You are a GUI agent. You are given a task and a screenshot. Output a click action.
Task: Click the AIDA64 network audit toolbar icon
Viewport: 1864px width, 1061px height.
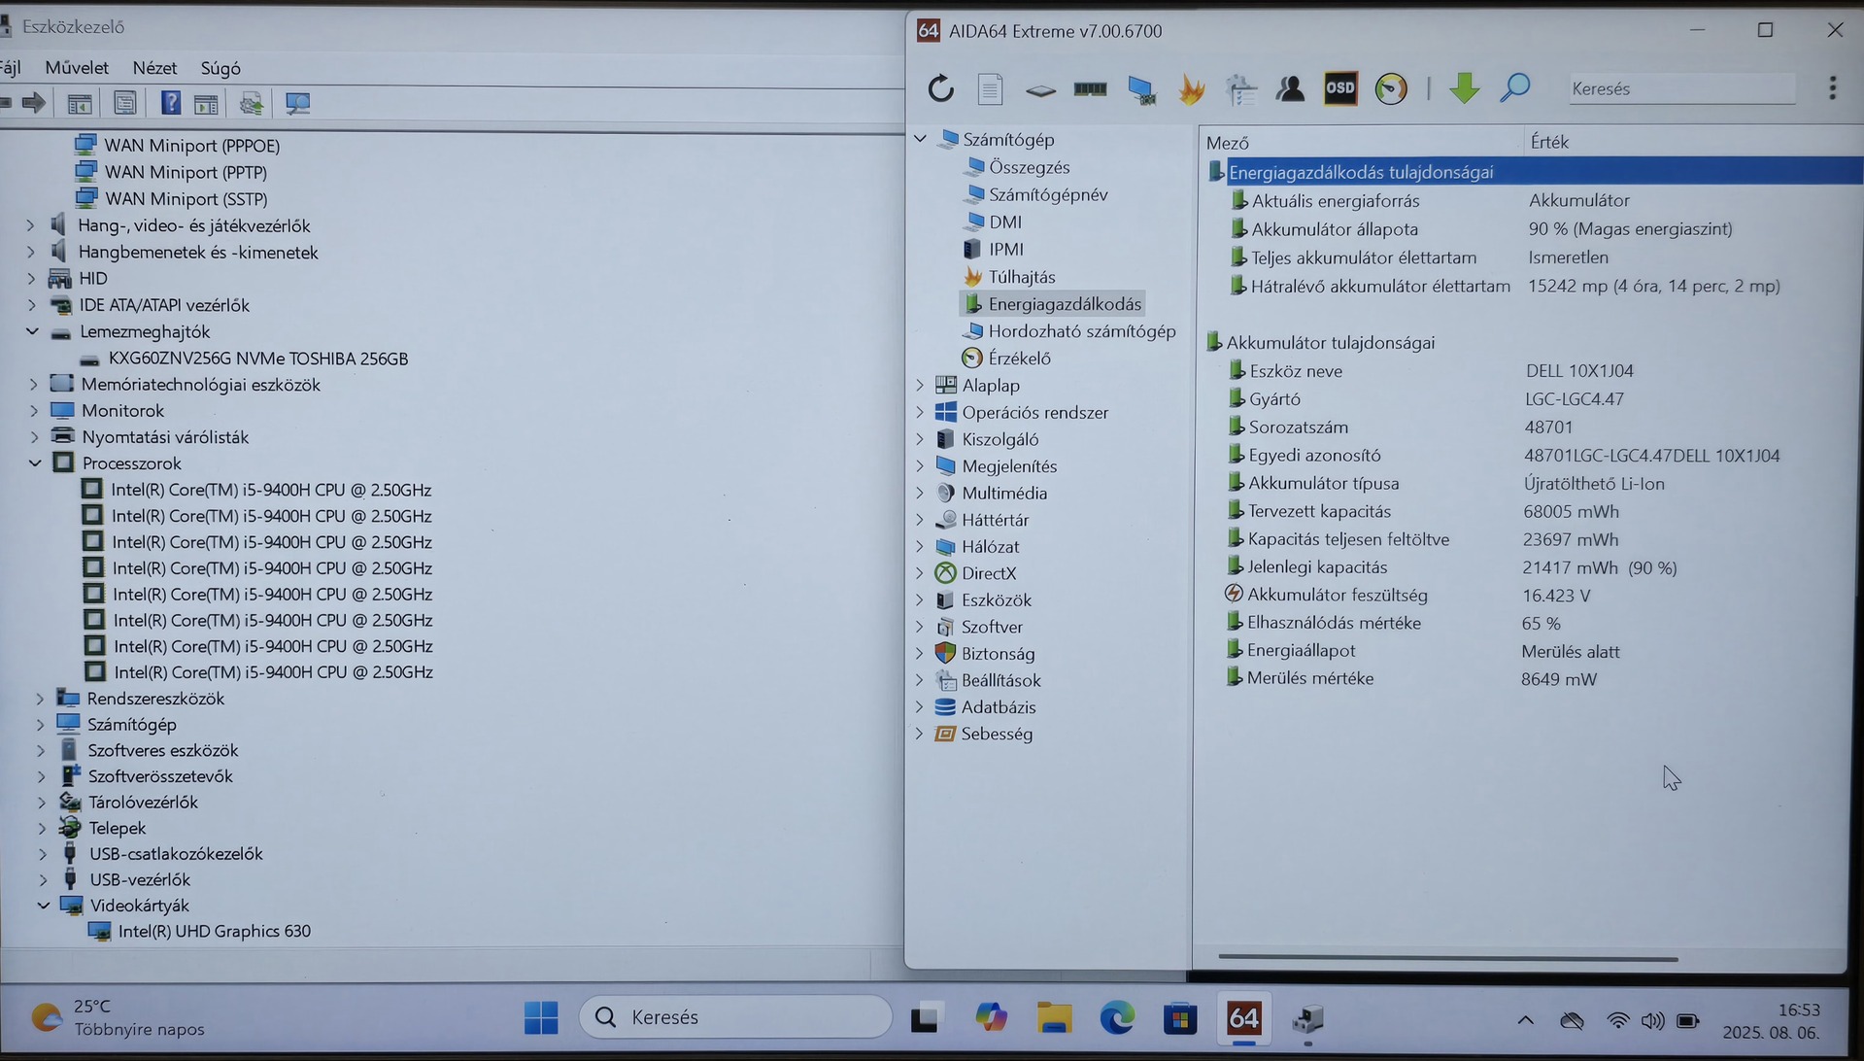1241,89
